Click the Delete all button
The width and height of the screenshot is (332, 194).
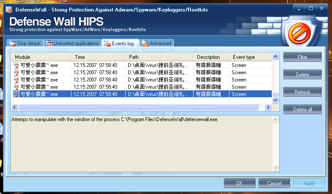(x=303, y=110)
